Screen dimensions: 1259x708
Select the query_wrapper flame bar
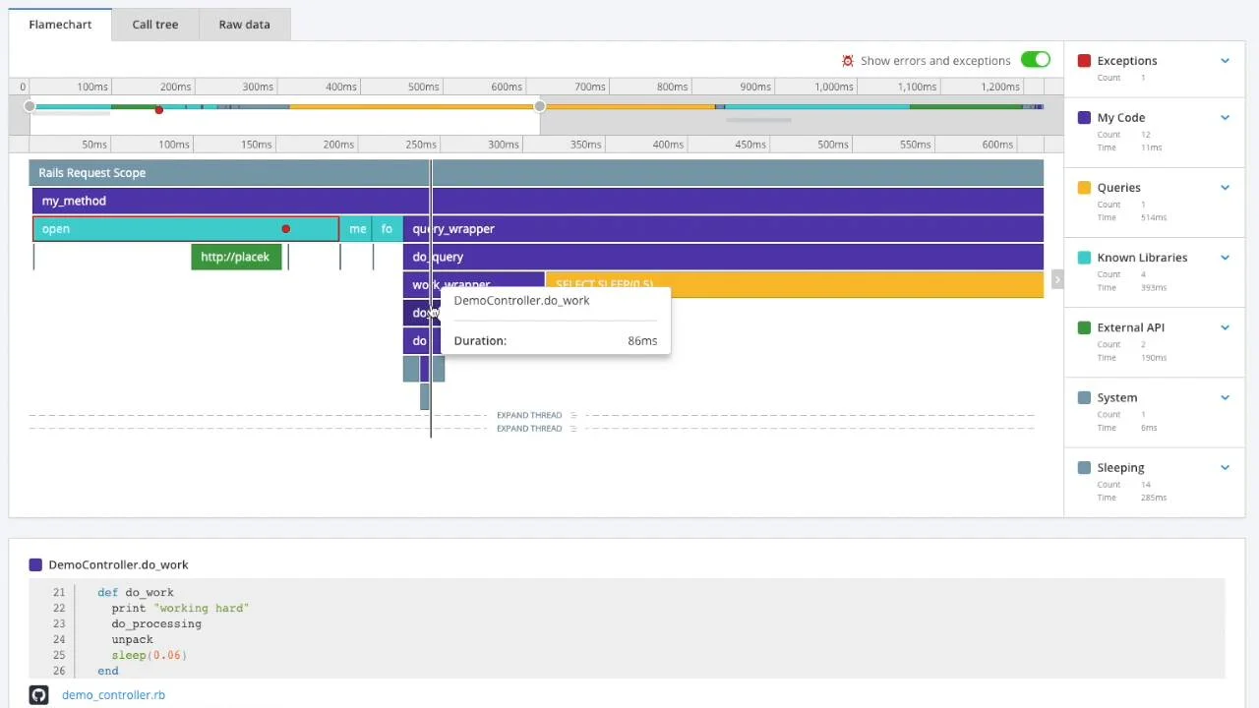pyautogui.click(x=723, y=229)
